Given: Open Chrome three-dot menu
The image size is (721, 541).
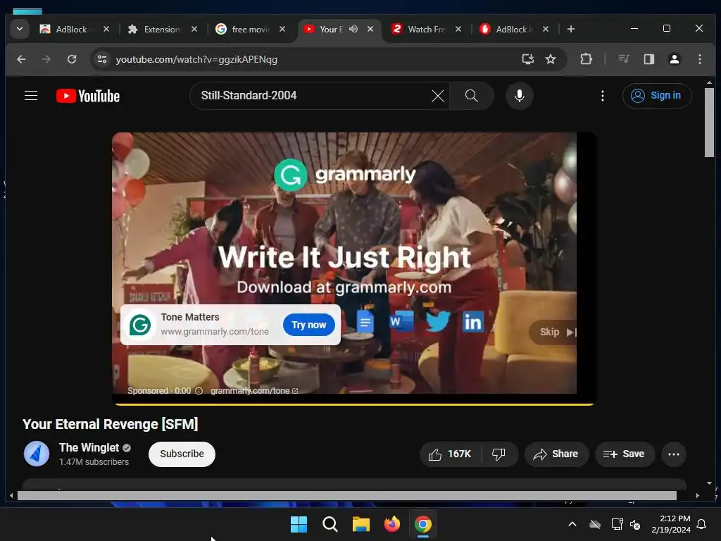Looking at the screenshot, I should pos(699,59).
